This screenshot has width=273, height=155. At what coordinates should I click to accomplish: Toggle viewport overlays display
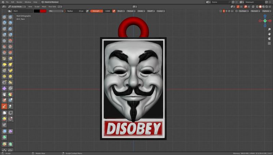pos(245,7)
